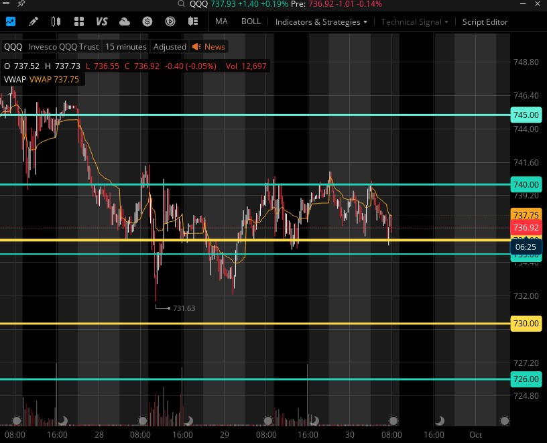Image resolution: width=547 pixels, height=443 pixels.
Task: Expand the Technical Signal dropdown
Action: click(x=414, y=22)
